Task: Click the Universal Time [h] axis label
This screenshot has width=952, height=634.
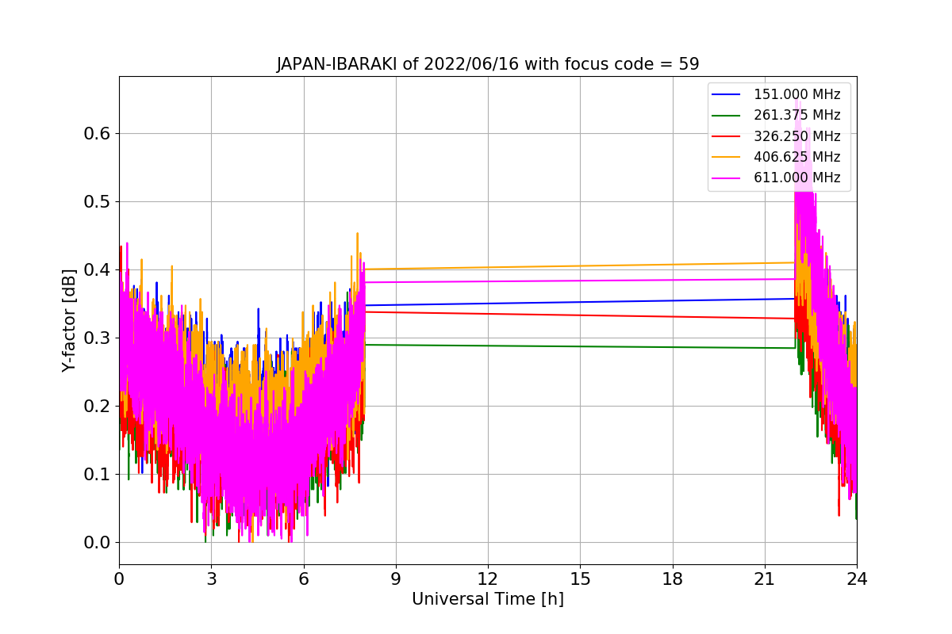Action: pos(488,600)
